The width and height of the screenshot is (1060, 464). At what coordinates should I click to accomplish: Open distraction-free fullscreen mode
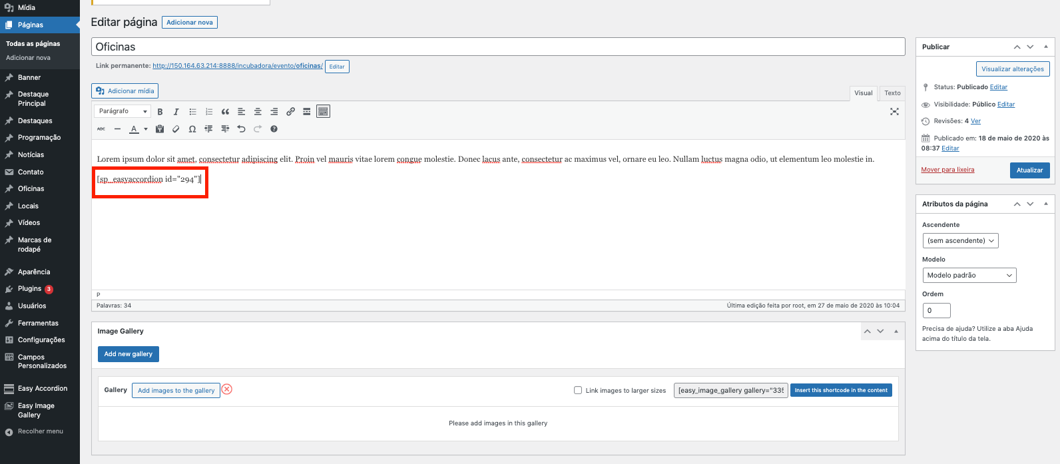[894, 112]
